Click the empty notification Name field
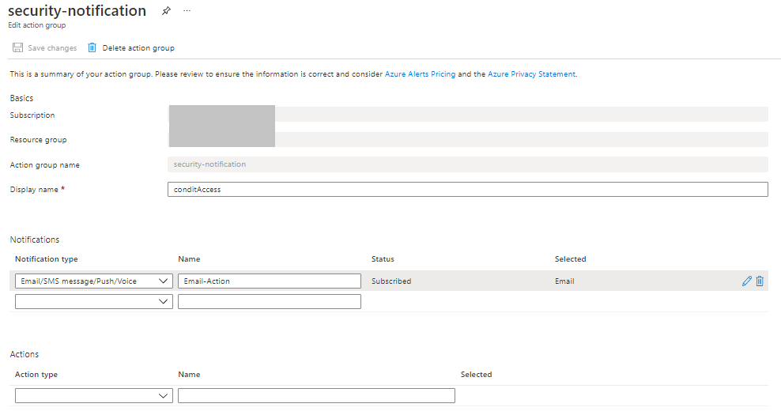This screenshot has width=781, height=415. tap(269, 301)
